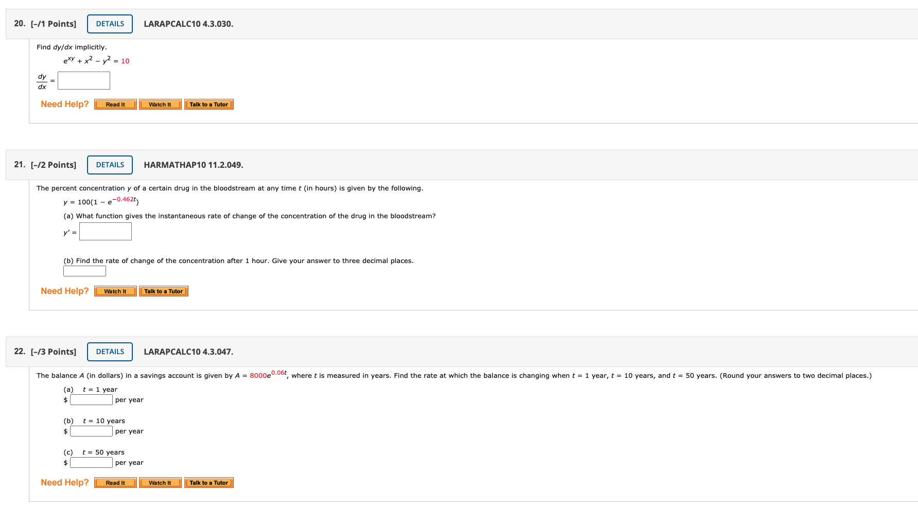Click Read It for question 22
The image size is (918, 524).
pyautogui.click(x=115, y=483)
